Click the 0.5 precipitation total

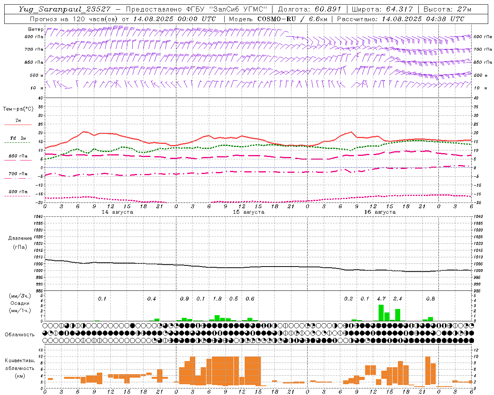click(233, 299)
